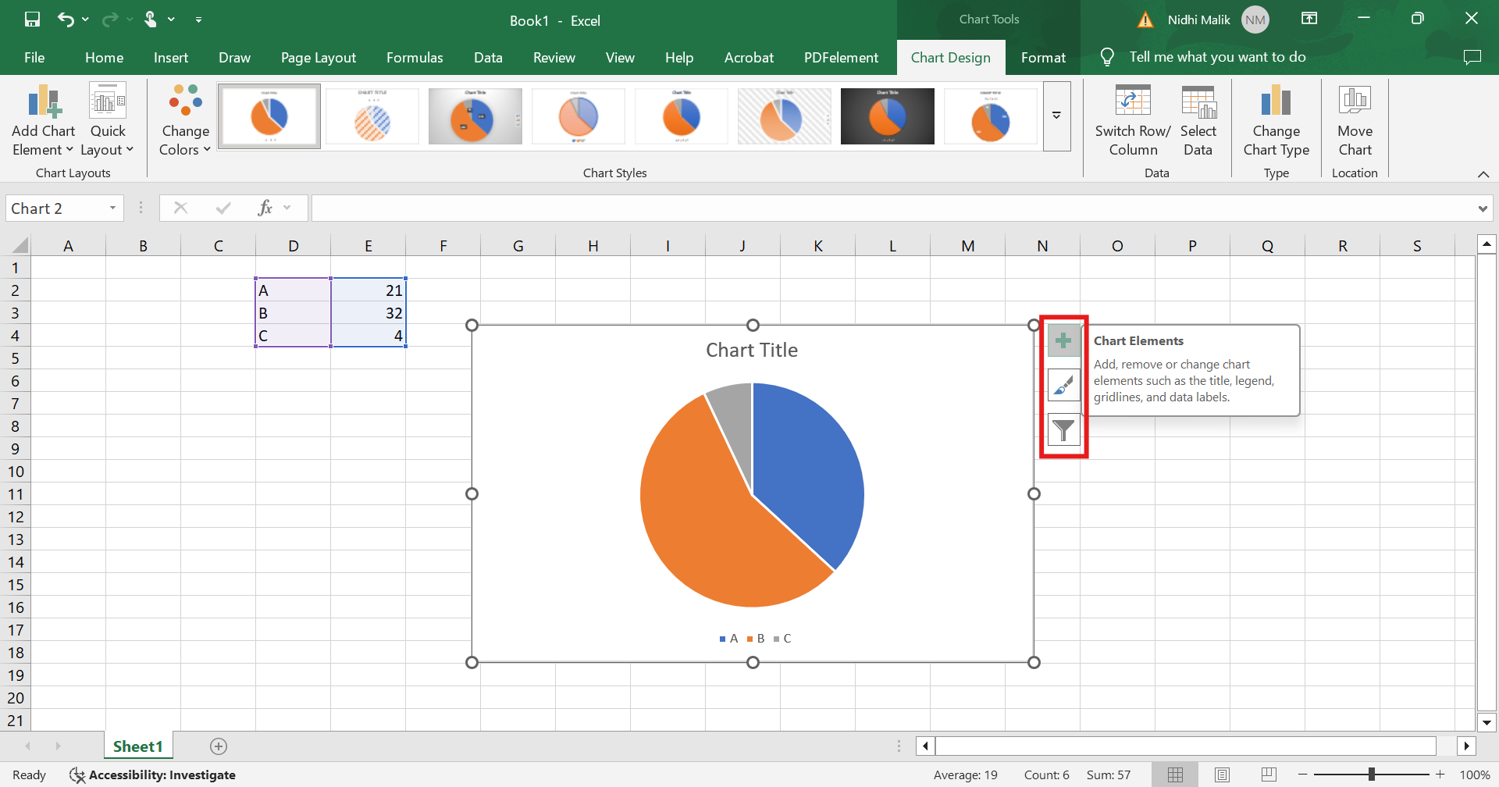Open Chart Filters funnel button
This screenshot has width=1499, height=787.
coord(1063,429)
